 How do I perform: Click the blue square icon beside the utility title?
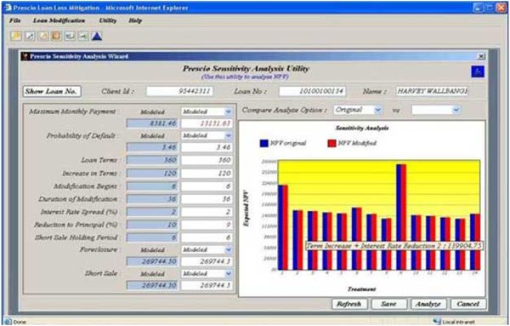pyautogui.click(x=478, y=71)
